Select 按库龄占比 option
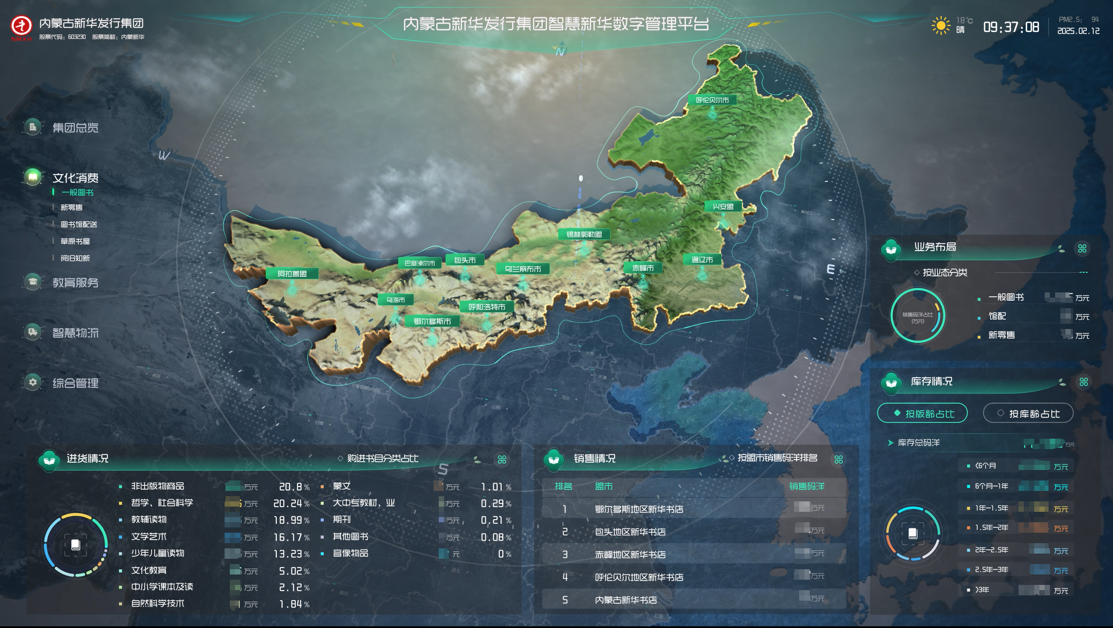 [1028, 413]
